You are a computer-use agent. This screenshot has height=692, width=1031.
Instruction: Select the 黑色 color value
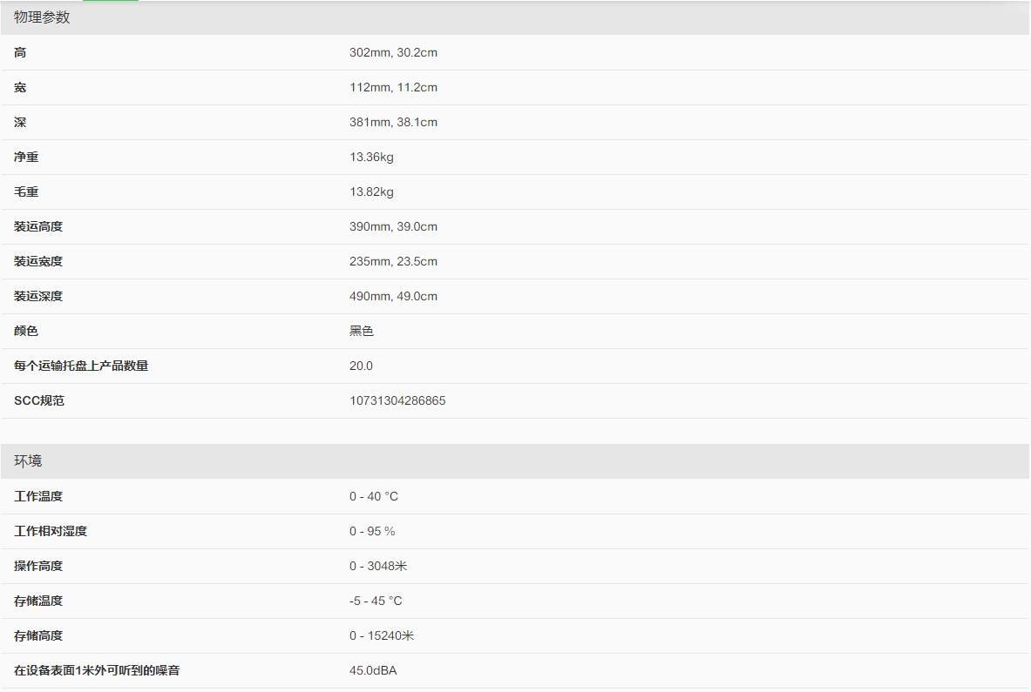point(362,331)
